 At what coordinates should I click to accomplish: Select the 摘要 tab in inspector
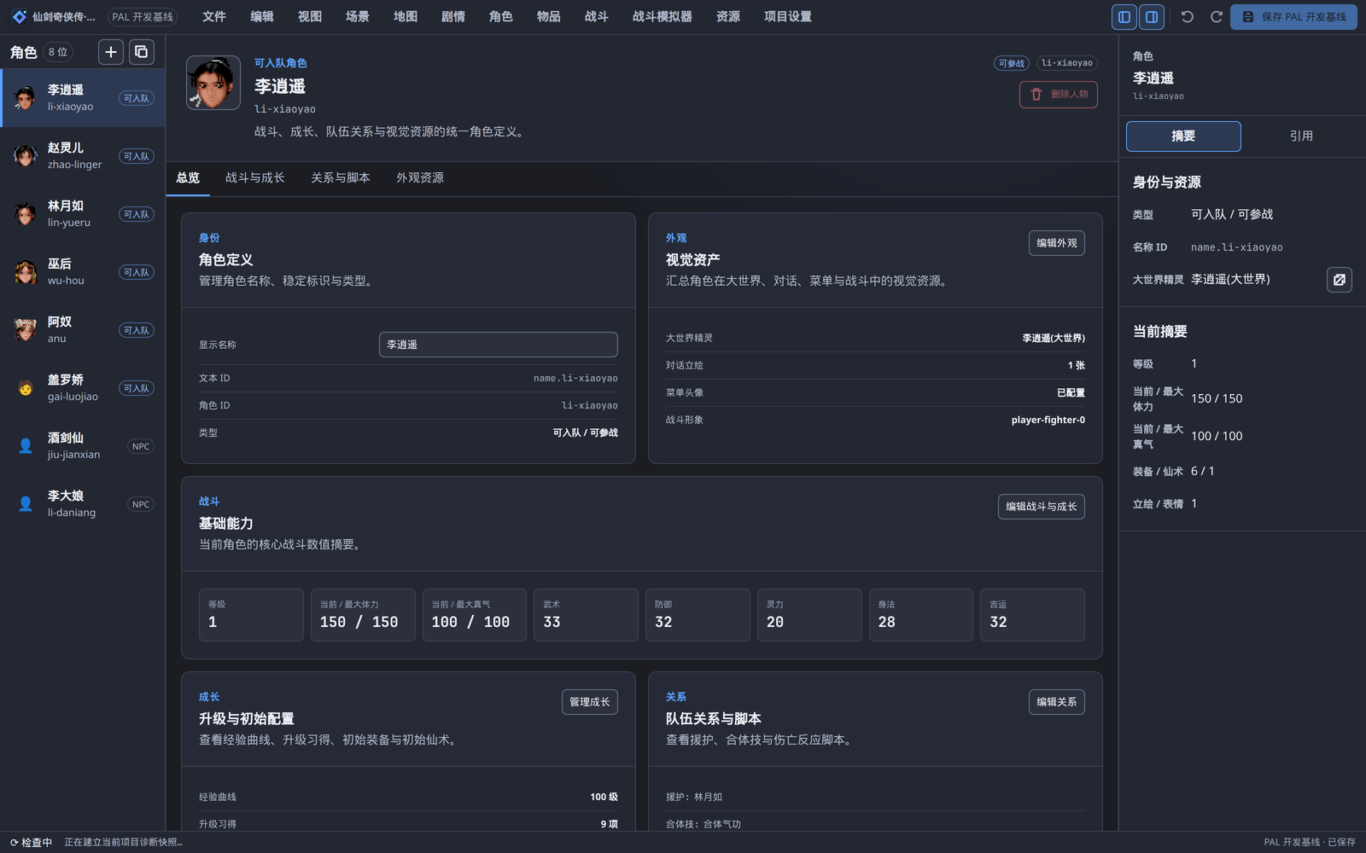click(x=1183, y=136)
